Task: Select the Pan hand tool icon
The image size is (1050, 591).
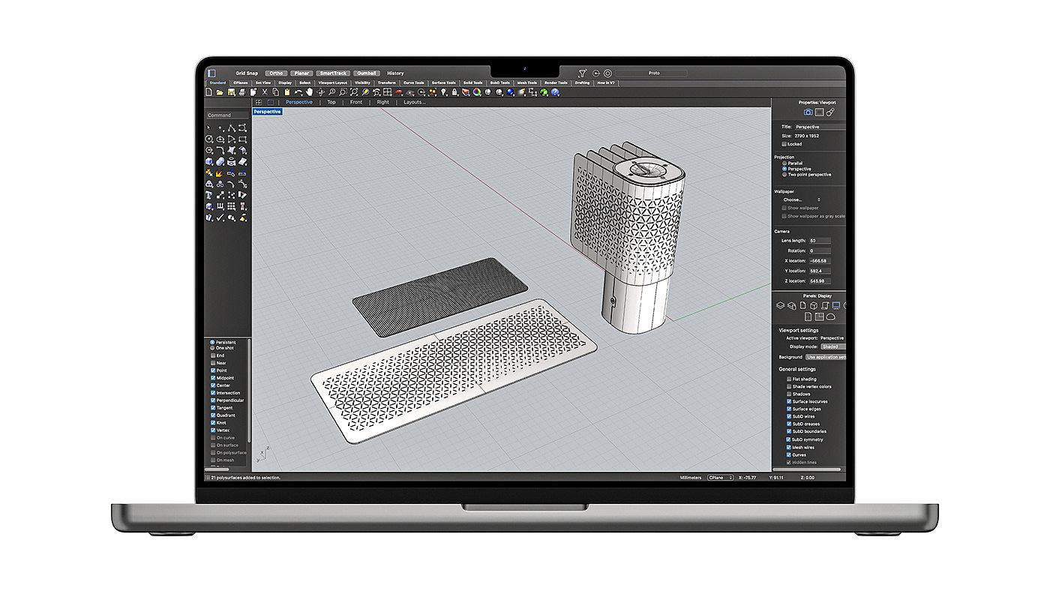Action: point(309,91)
